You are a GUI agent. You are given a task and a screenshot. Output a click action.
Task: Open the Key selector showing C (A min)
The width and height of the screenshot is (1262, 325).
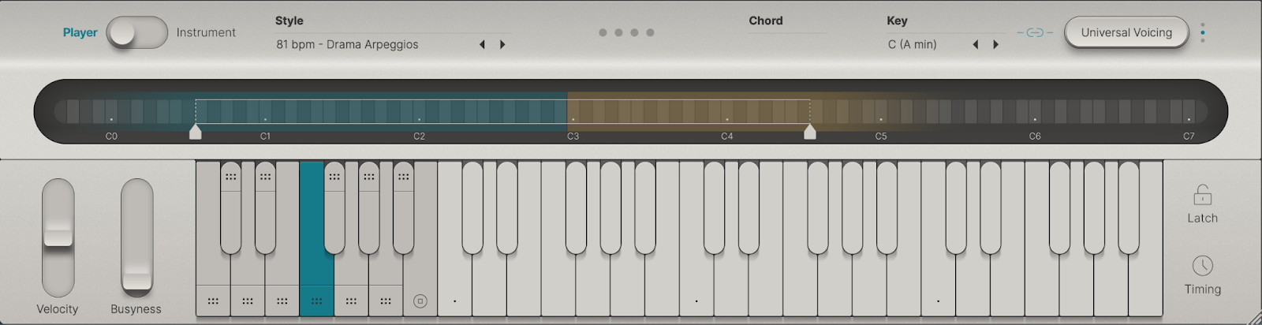pos(913,45)
